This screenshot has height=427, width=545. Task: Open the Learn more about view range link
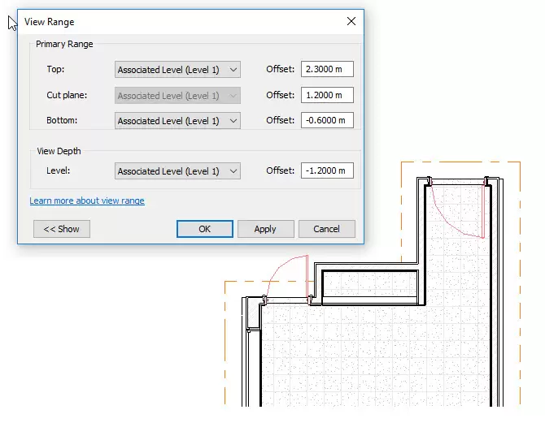pos(87,201)
